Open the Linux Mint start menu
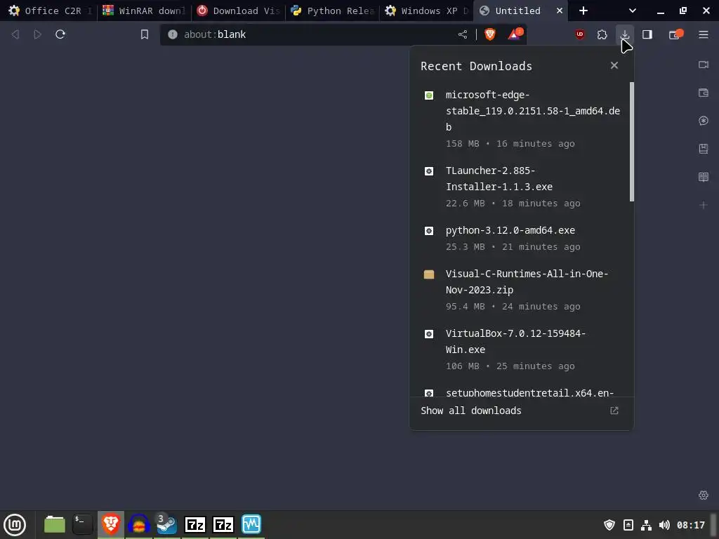The height and width of the screenshot is (539, 719). [15, 524]
